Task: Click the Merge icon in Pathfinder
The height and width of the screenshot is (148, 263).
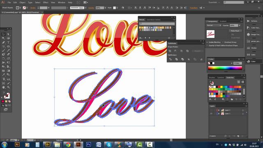Action: 182,59
